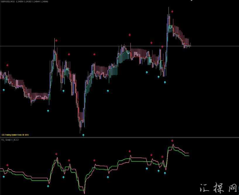Click the cyan buy arrow below the lowest candle

(x=83, y=135)
